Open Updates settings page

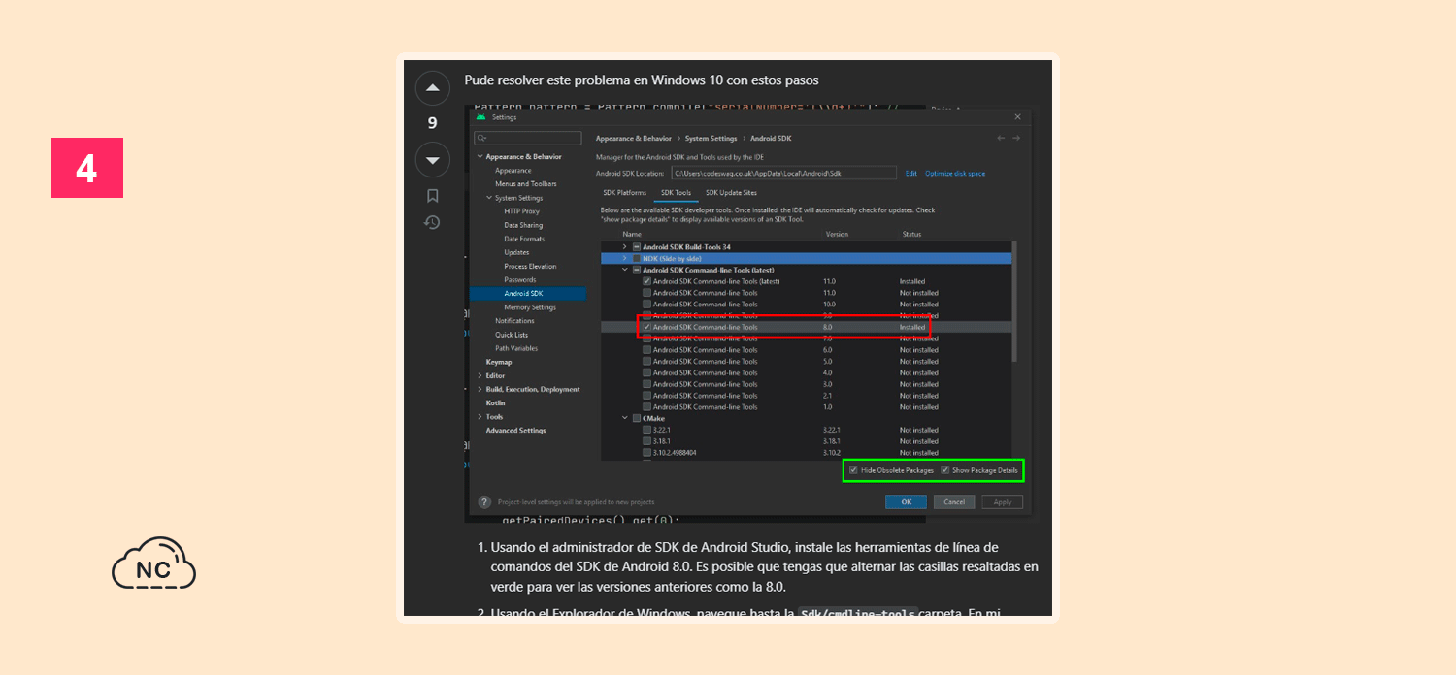click(x=516, y=252)
